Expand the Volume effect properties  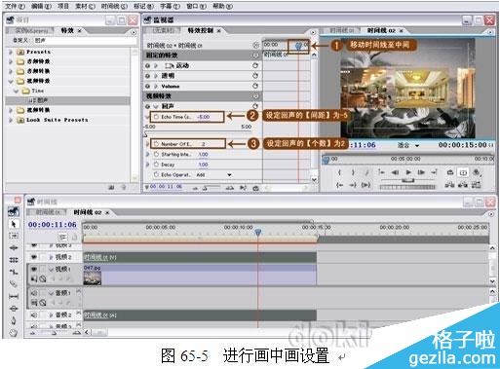(x=156, y=86)
